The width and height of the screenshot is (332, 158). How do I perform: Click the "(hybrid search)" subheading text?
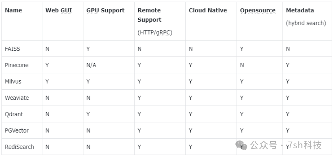306,23
